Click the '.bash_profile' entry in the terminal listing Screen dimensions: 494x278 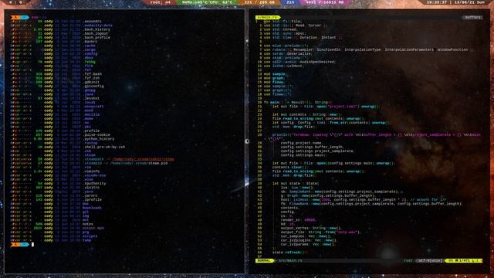[96, 38]
